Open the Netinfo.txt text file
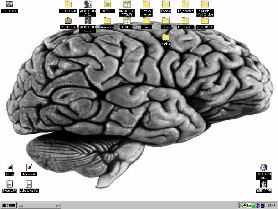This screenshot has height=209, width=278. [10, 184]
